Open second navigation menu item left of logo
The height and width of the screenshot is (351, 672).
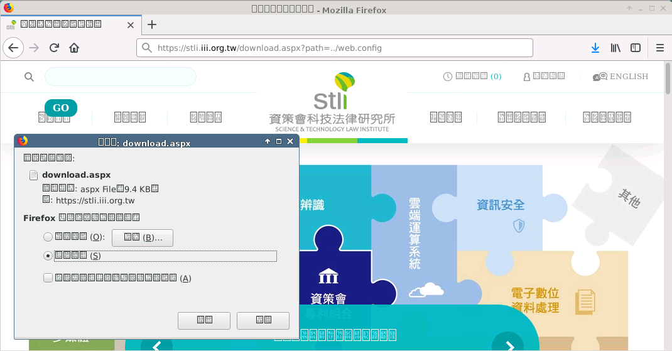[130, 117]
